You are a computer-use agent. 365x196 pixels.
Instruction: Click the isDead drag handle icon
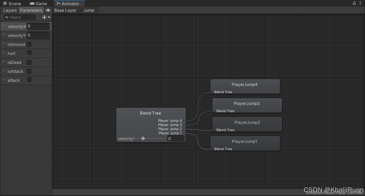(4, 62)
